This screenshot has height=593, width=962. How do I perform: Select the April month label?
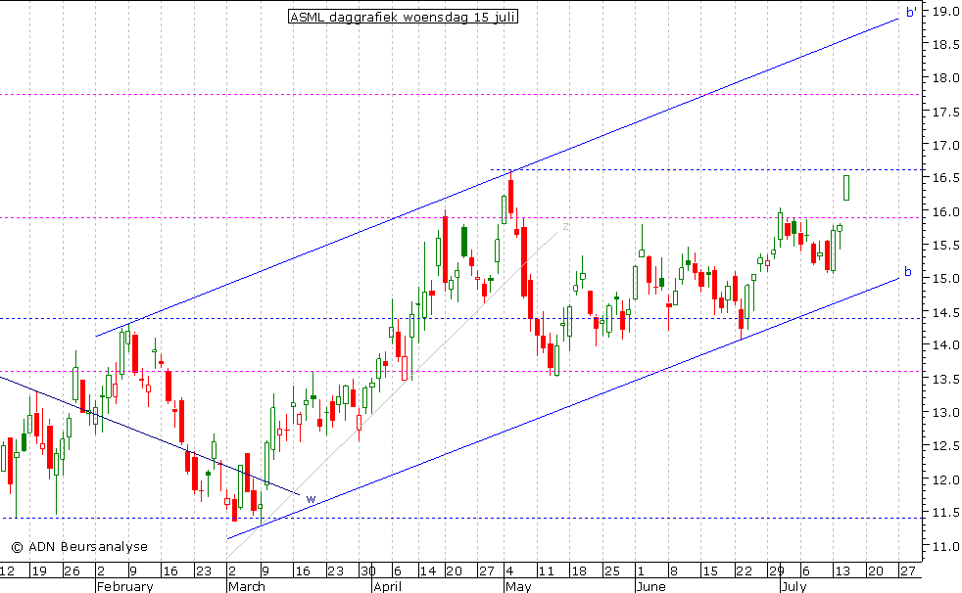(x=387, y=586)
